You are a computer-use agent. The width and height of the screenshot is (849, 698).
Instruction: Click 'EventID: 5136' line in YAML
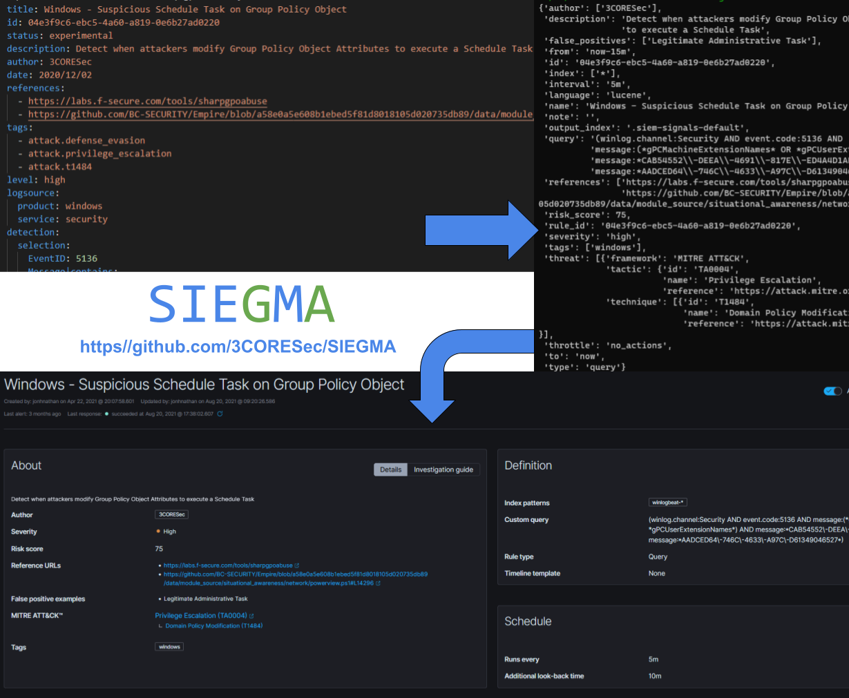point(63,258)
